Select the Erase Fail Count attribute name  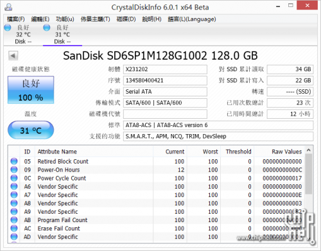pos(58,229)
